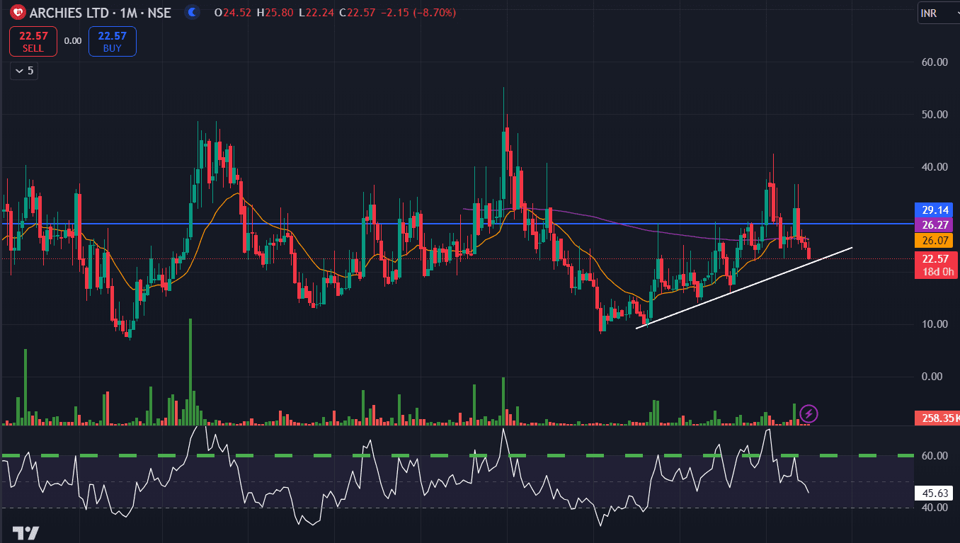Click the red 258.35K volume label
The image size is (960, 543).
tap(937, 418)
